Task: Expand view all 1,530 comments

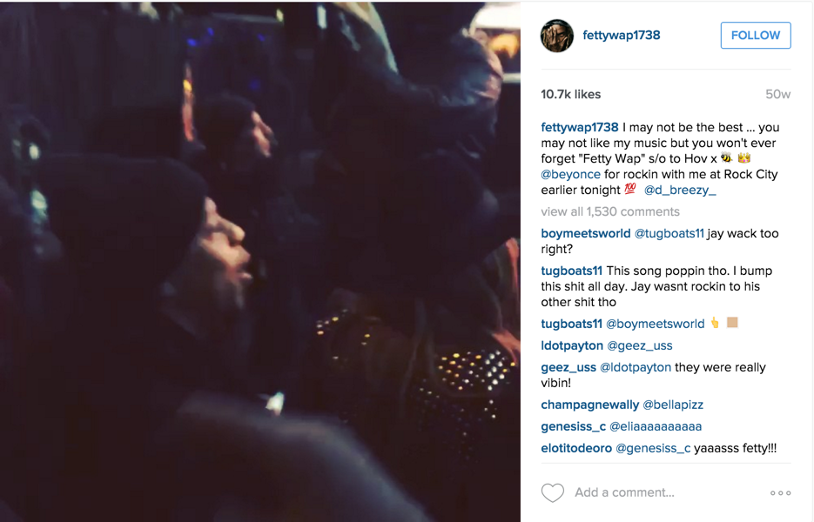Action: [x=610, y=211]
